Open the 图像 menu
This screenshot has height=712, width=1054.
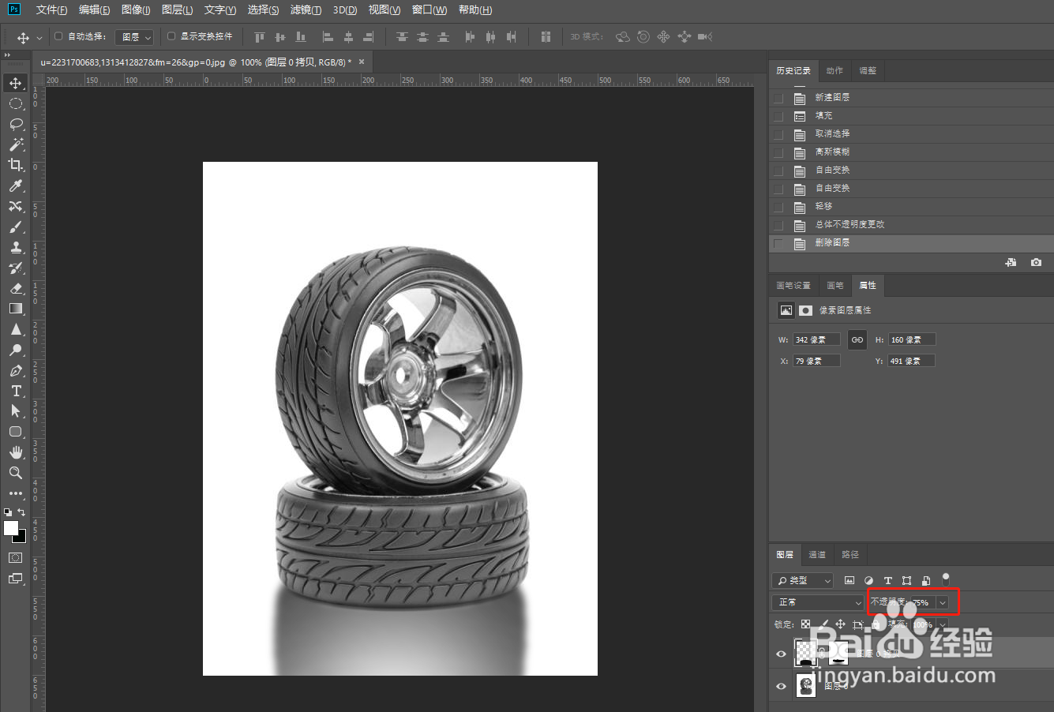point(136,9)
